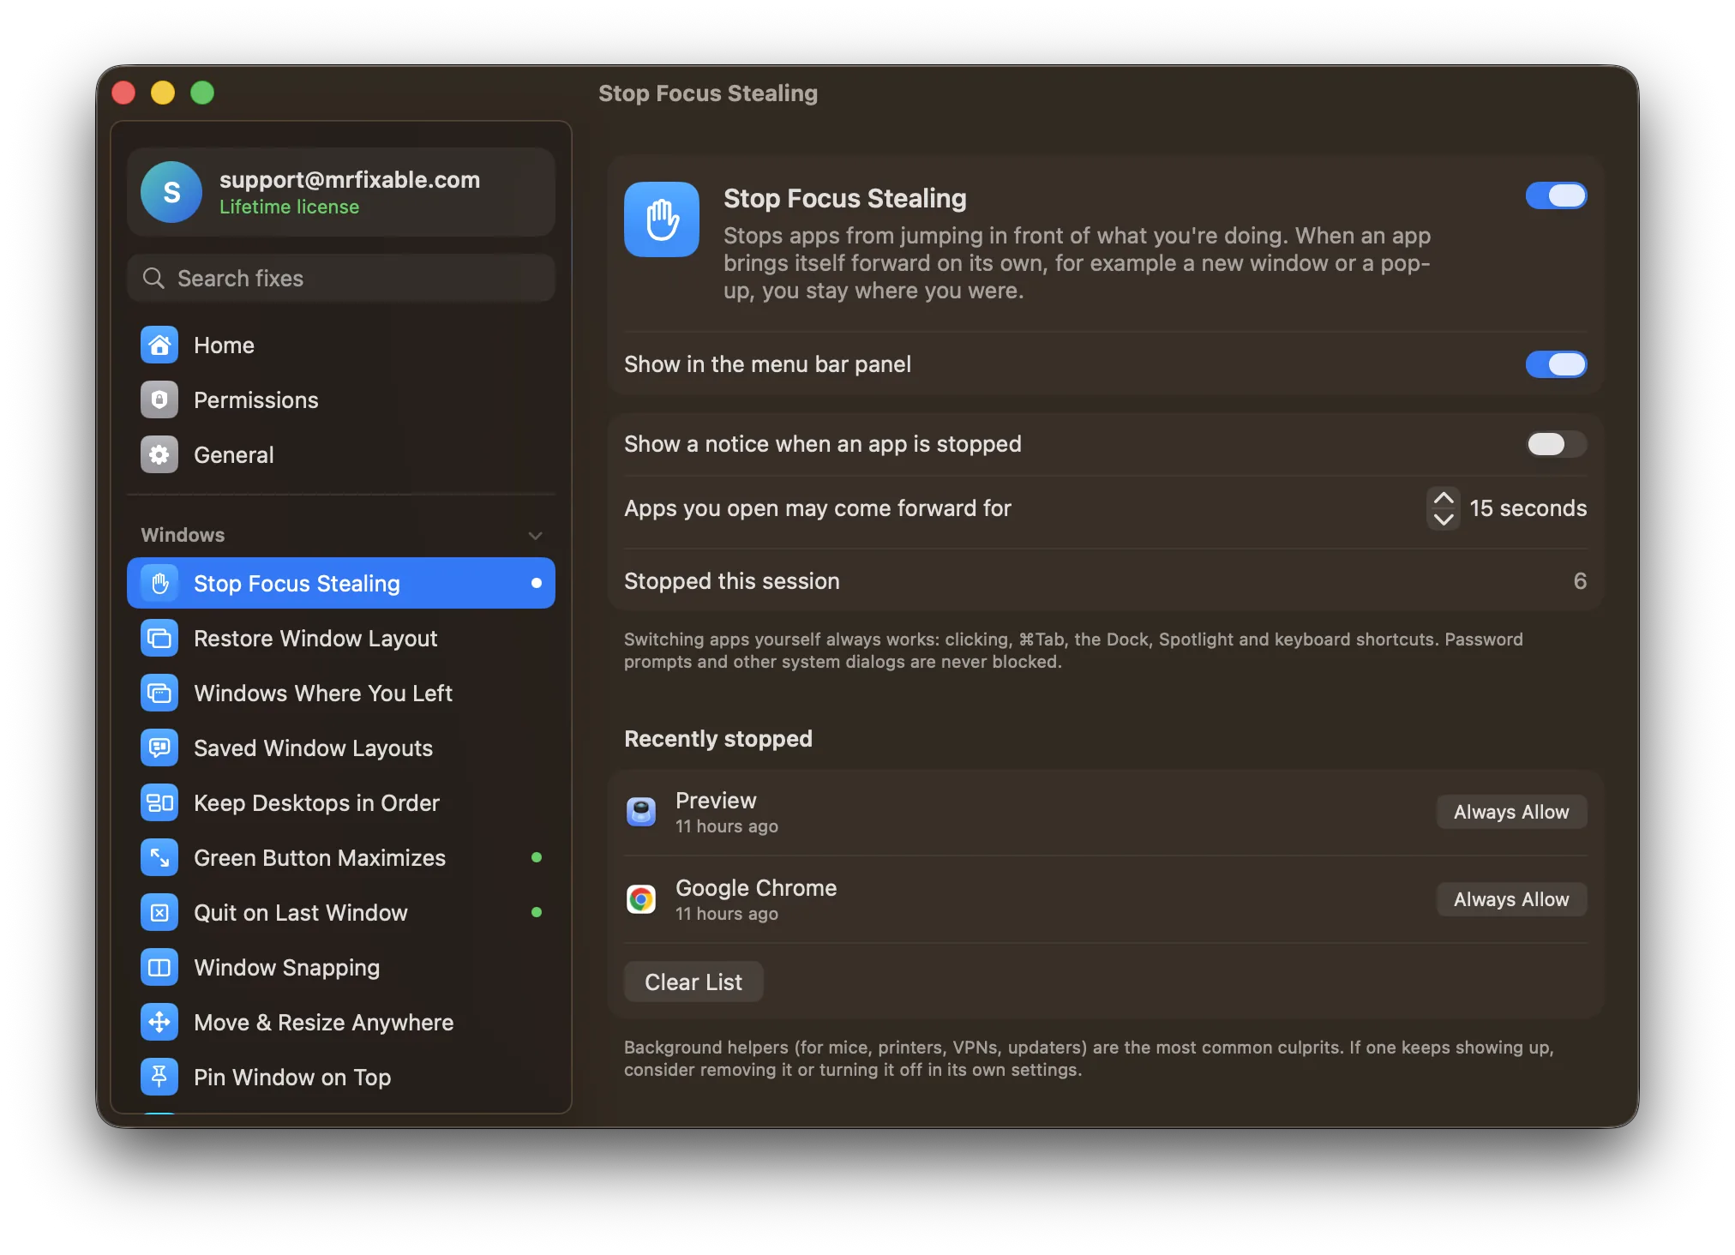
Task: Select Quit on Last Window in sidebar
Action: click(341, 913)
